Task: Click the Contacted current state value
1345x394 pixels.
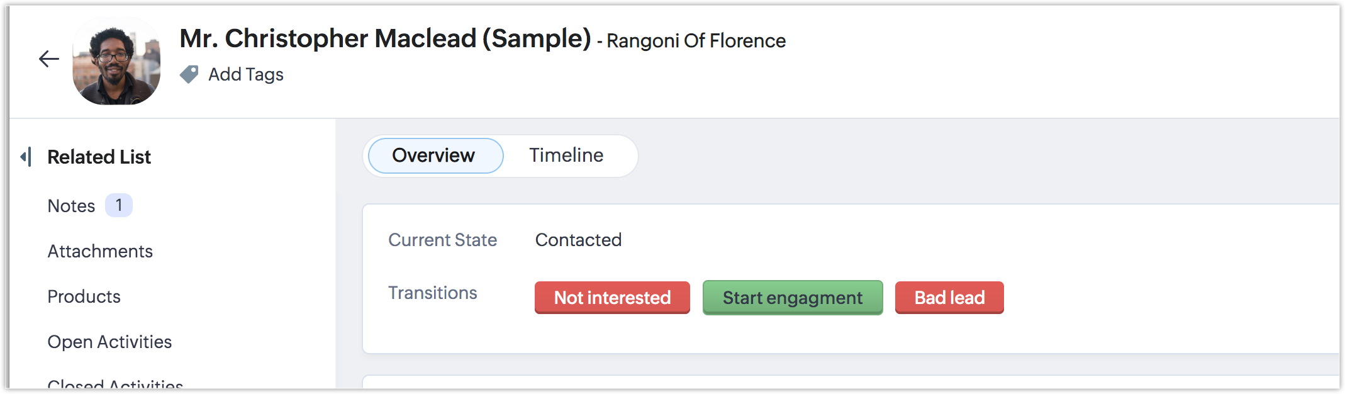Action: coord(578,240)
